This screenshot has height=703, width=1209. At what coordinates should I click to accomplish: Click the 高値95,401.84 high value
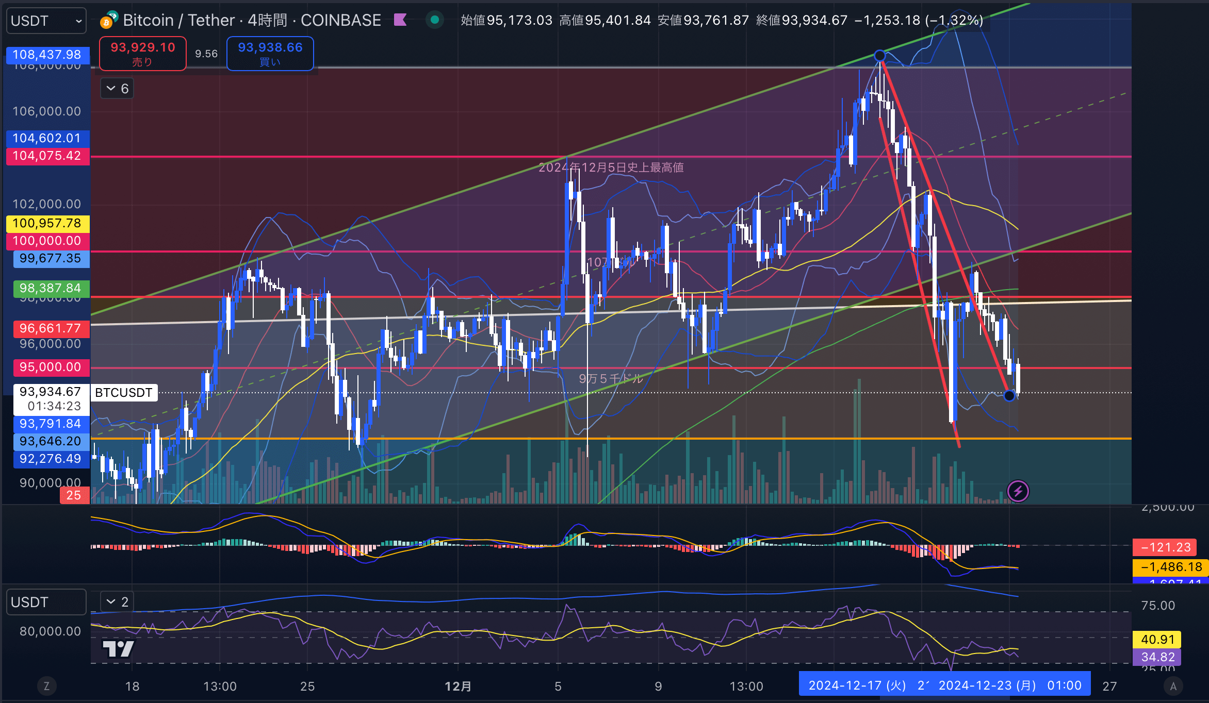(x=605, y=20)
